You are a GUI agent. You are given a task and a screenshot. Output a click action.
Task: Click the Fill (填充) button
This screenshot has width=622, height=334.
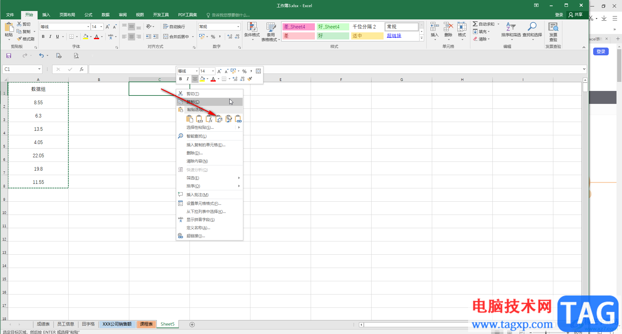tap(481, 31)
